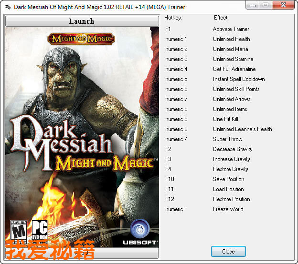Image resolution: width=298 pixels, height=264 pixels.
Task: Minimize the trainer window
Action: click(x=254, y=6)
